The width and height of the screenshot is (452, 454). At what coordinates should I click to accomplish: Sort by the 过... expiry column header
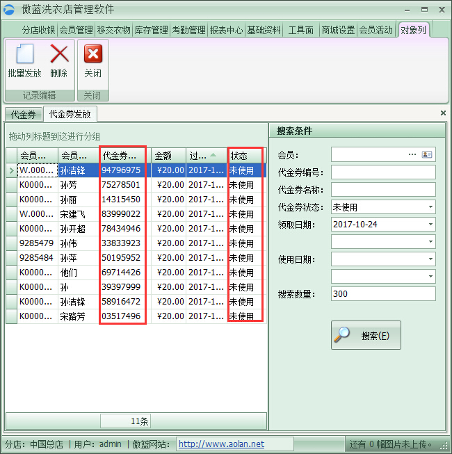tap(207, 156)
